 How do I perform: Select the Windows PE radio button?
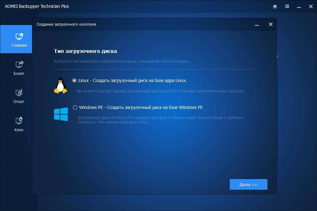[75, 107]
